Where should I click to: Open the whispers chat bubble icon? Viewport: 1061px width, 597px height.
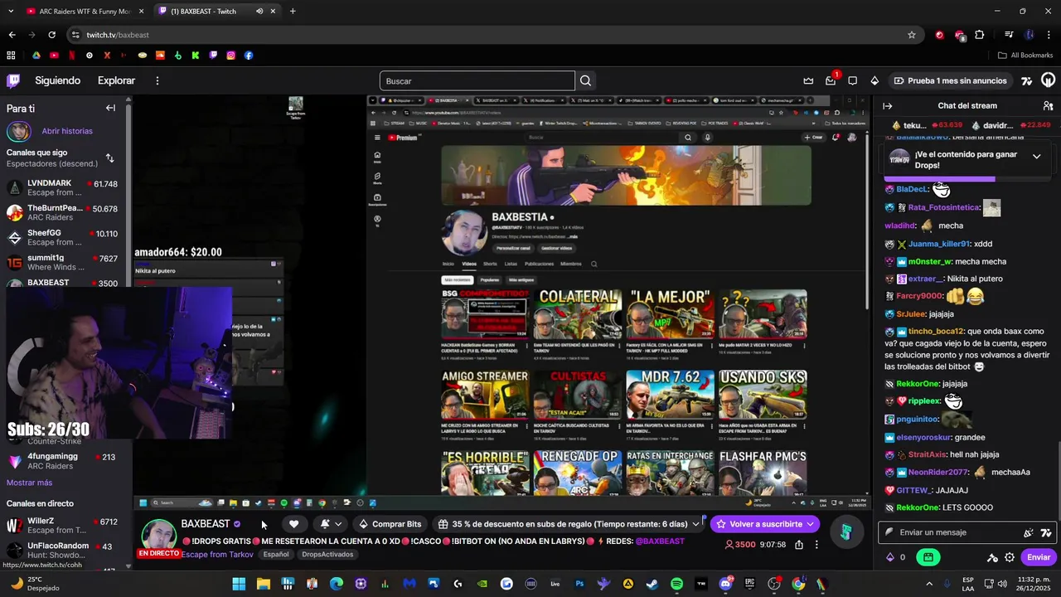[852, 80]
